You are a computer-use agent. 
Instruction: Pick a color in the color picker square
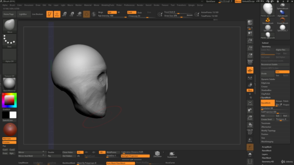pos(9,100)
